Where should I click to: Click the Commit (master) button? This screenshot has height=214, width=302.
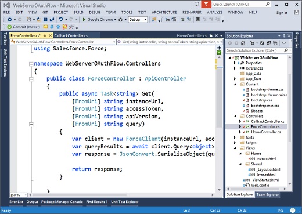click(24, 27)
